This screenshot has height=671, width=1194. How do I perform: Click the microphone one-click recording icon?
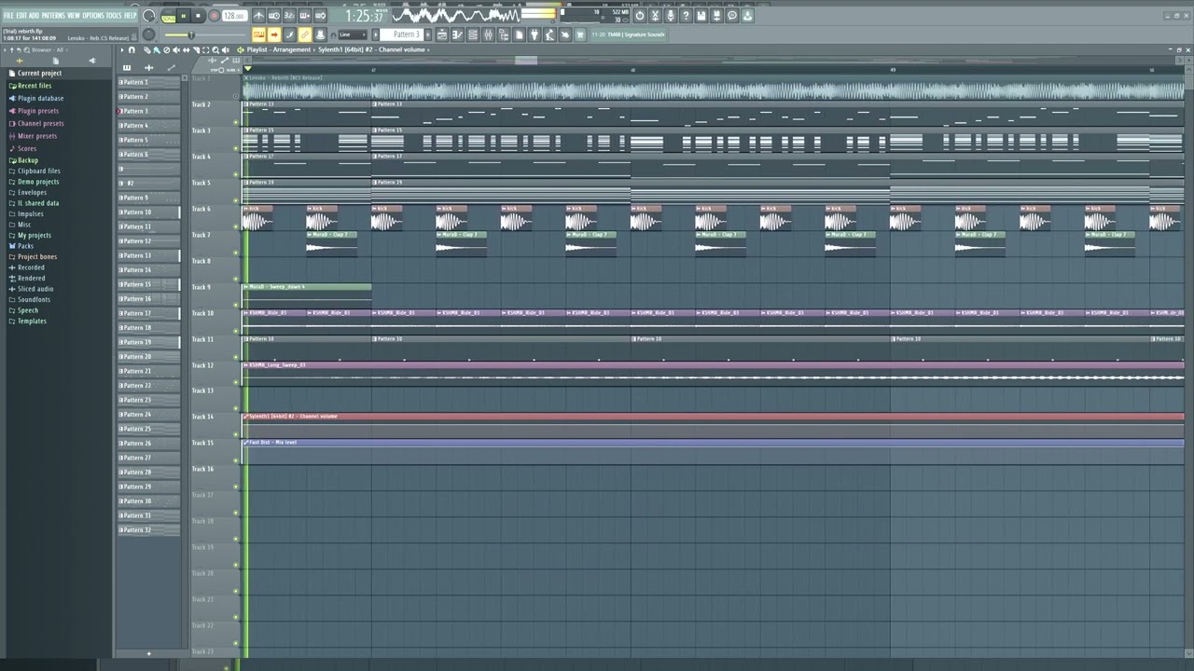671,16
